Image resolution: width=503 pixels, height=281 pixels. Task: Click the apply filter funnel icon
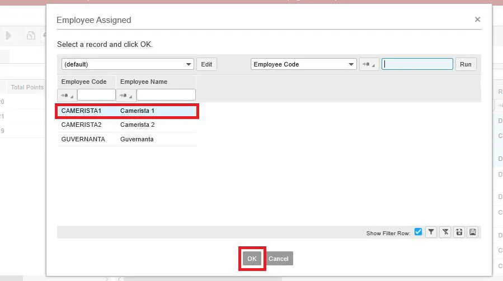tap(431, 232)
